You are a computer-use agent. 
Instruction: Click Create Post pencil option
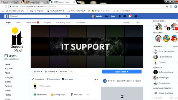point(38,79)
